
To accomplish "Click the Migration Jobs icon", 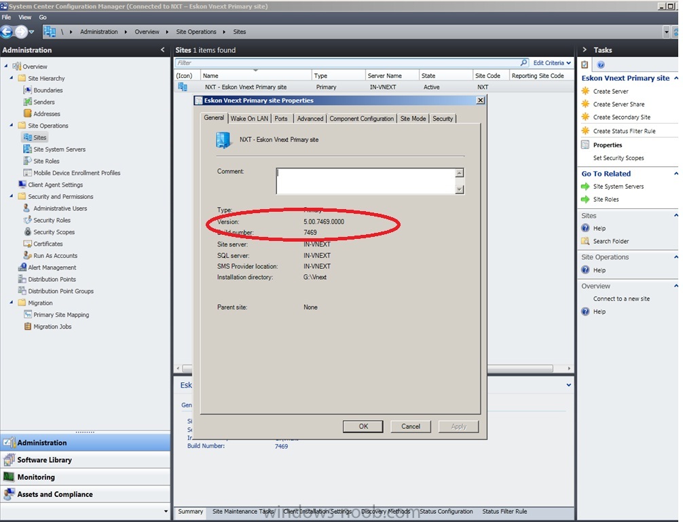I will pos(27,326).
